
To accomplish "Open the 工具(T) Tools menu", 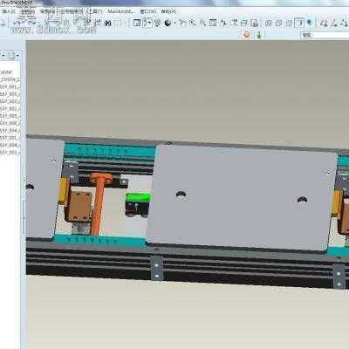I will (96, 11).
